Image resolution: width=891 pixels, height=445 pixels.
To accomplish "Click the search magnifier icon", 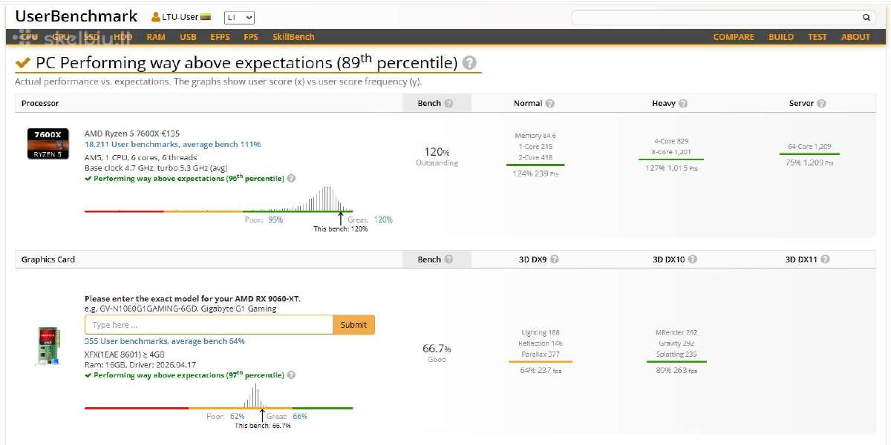I will point(866,17).
